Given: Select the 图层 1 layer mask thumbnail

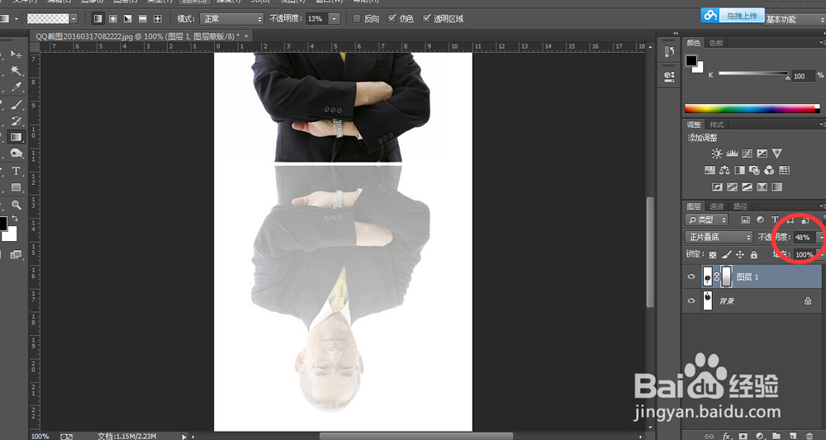Looking at the screenshot, I should (726, 277).
